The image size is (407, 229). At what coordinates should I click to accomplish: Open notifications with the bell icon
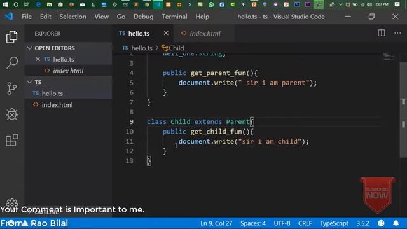point(396,223)
